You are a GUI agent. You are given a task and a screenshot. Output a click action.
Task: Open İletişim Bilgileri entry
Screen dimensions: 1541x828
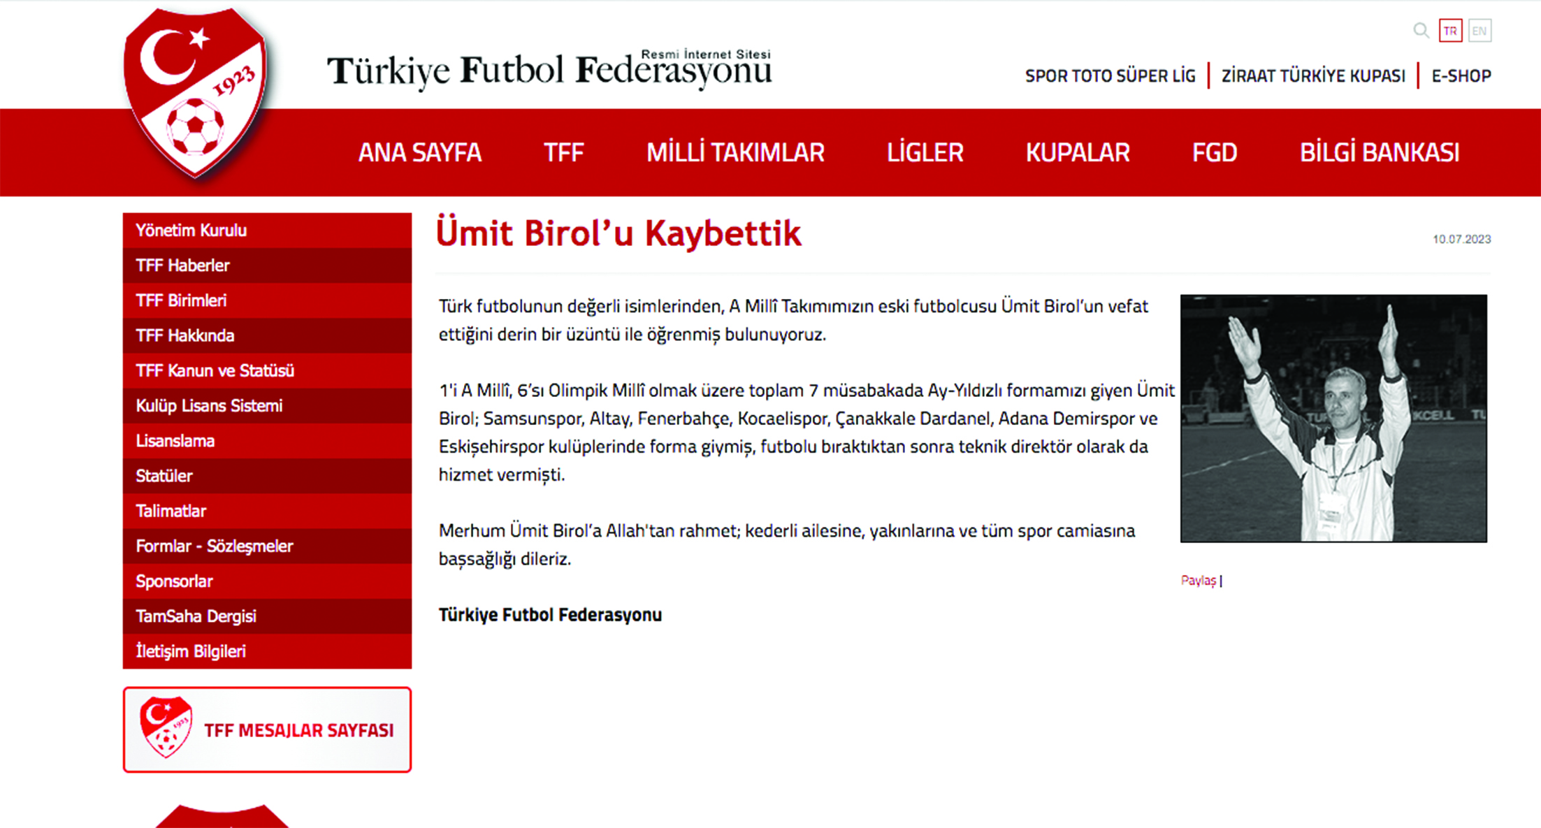[x=267, y=651]
